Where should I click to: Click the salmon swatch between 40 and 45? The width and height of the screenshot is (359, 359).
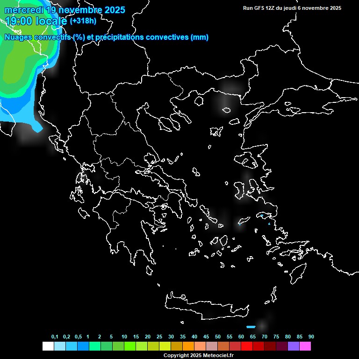point(200,346)
